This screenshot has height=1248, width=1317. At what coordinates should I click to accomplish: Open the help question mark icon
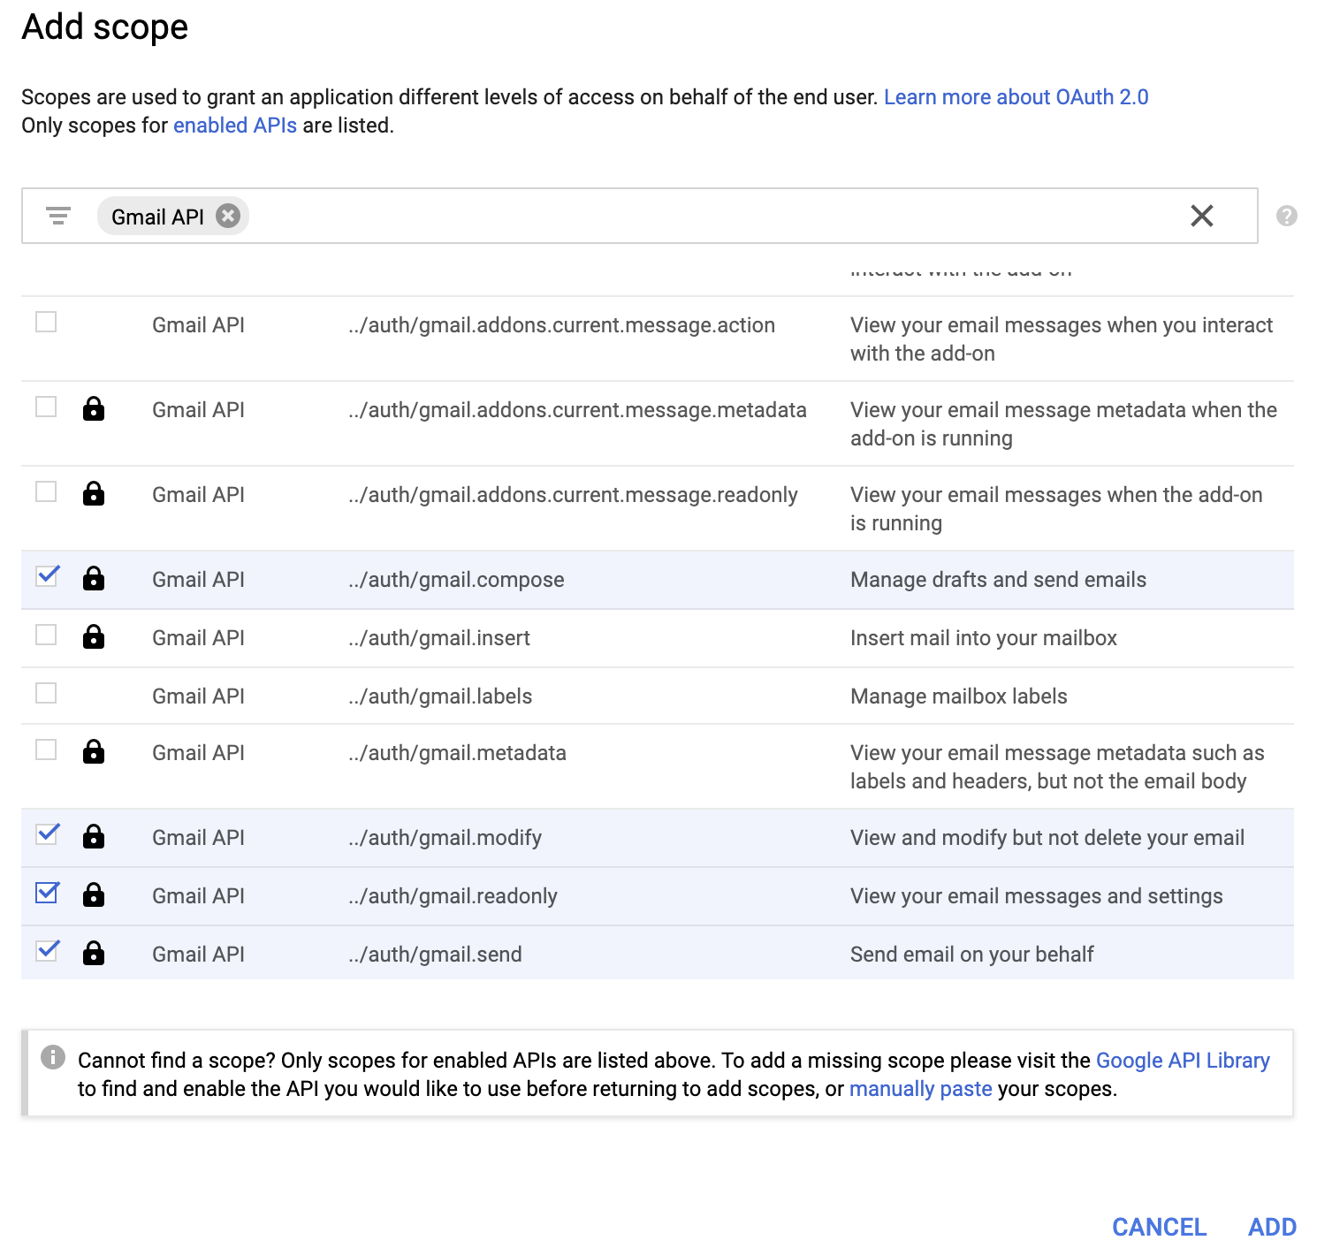(1286, 216)
